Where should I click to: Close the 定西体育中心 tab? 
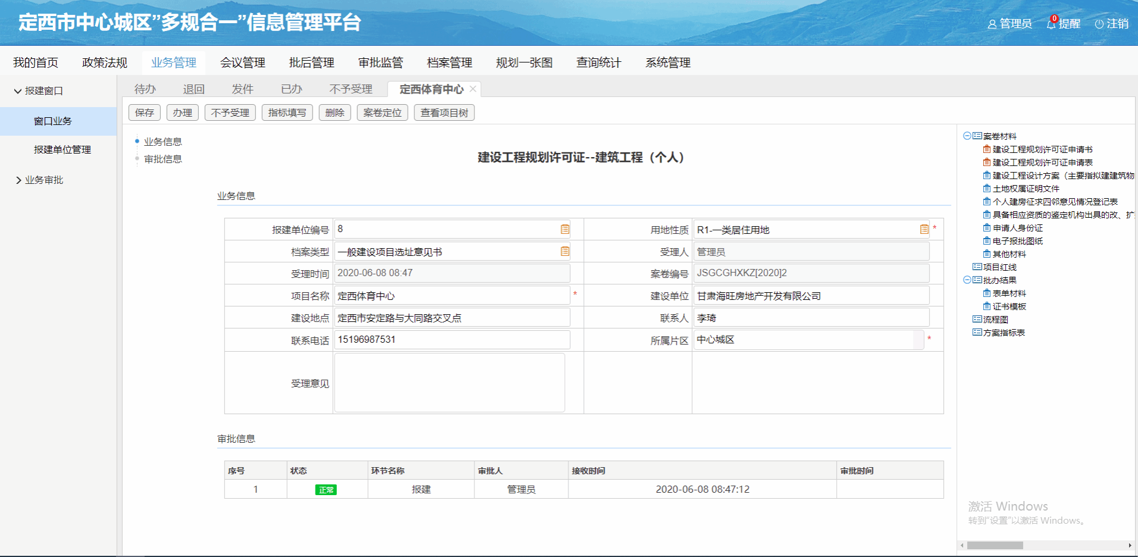(x=473, y=89)
